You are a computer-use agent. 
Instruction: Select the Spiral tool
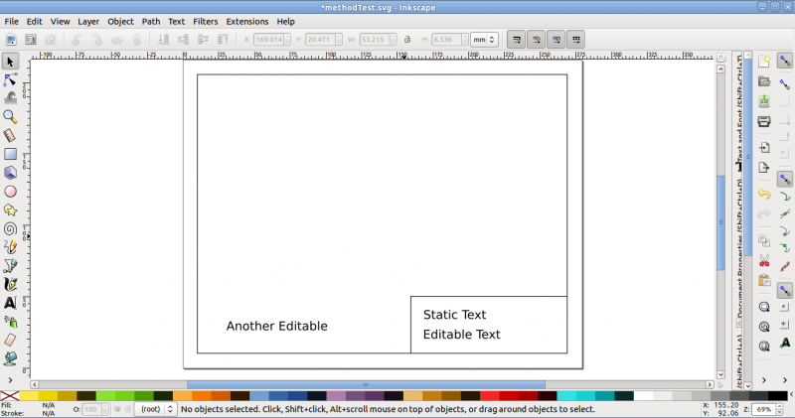click(x=10, y=228)
